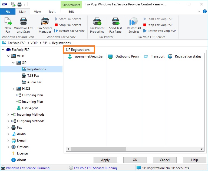Stop the Windows Fax Service
208x171 pixels.
[x=68, y=25]
